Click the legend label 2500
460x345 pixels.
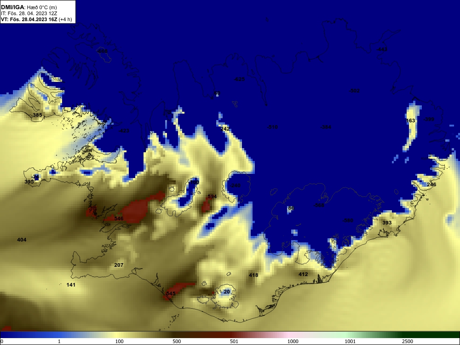[x=408, y=341]
